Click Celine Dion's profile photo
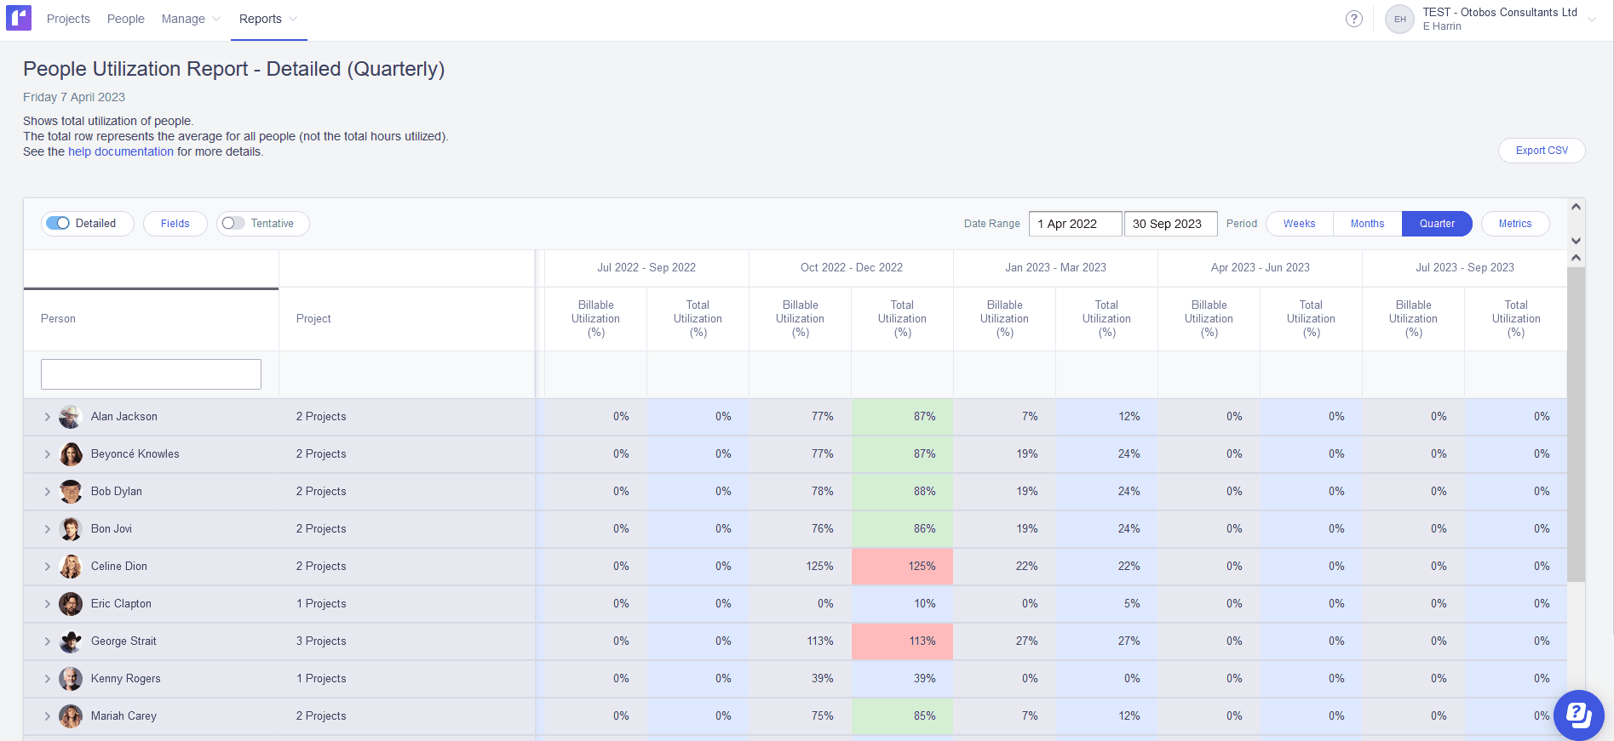1614x741 pixels. (x=71, y=567)
